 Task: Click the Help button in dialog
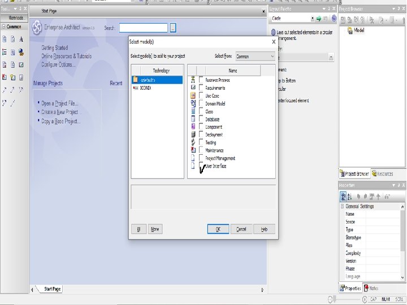pyautogui.click(x=264, y=229)
